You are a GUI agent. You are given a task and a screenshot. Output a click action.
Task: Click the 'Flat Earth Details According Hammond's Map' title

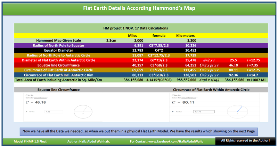139,8
